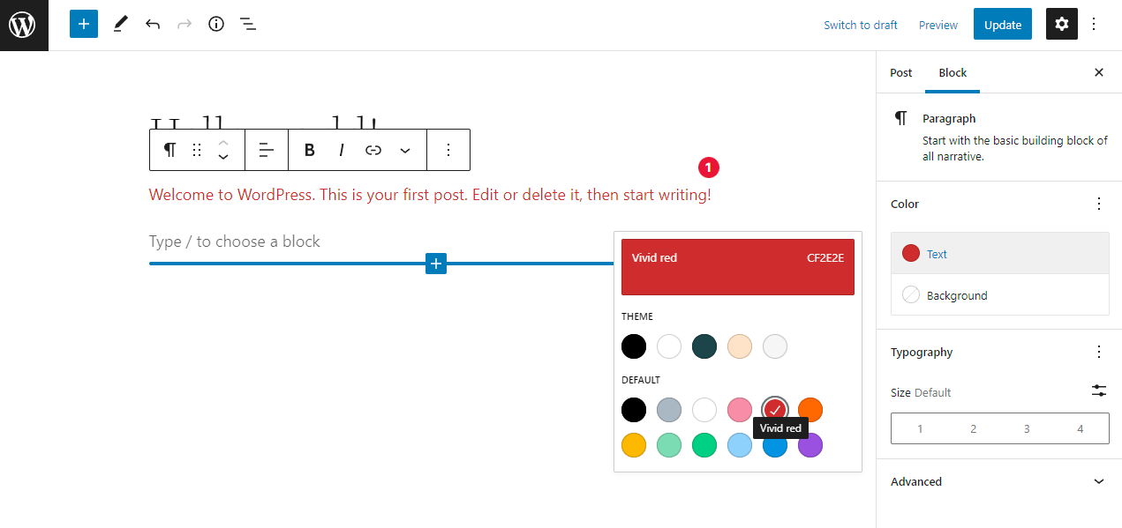Choose the purple default color swatch
Viewport: 1122px width, 528px height.
(810, 445)
